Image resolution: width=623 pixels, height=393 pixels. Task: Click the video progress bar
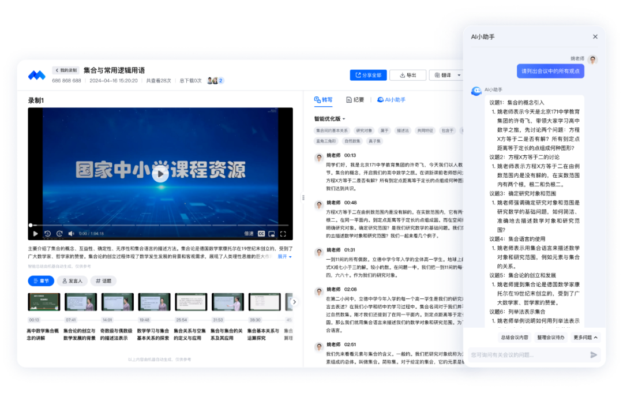(160, 225)
